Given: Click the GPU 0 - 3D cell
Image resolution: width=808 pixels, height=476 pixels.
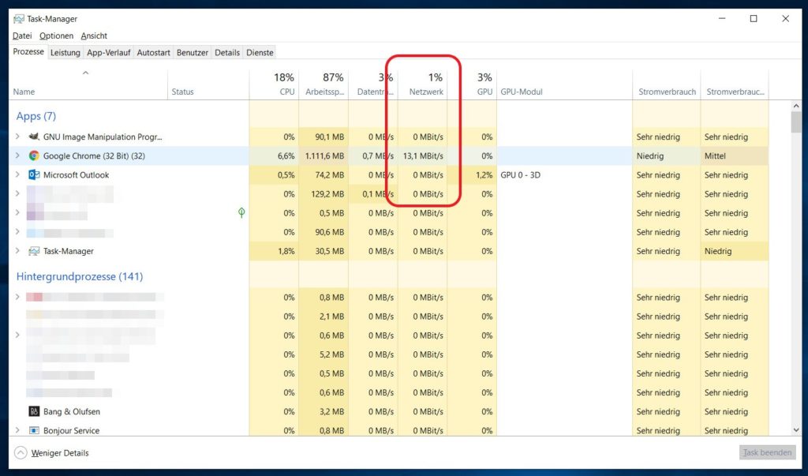Looking at the screenshot, I should [521, 174].
